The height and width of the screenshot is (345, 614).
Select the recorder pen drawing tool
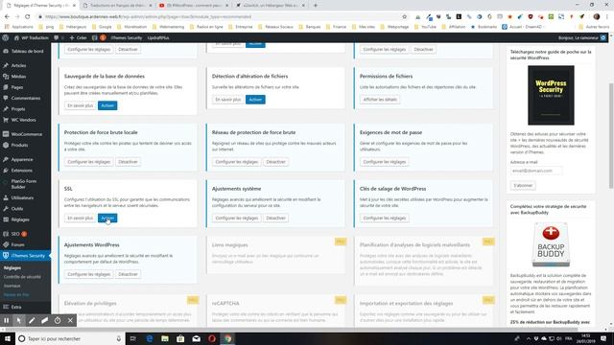tap(32, 320)
